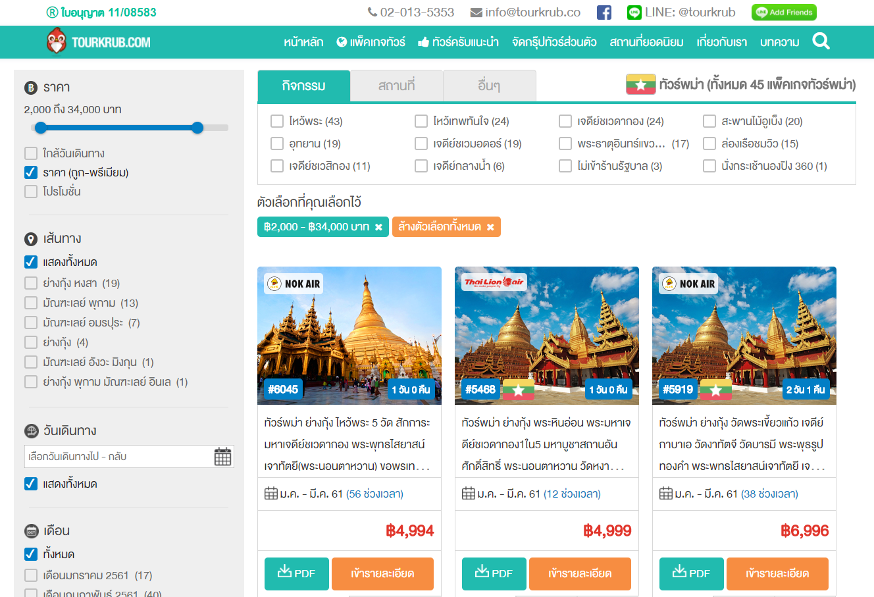Image resolution: width=874 pixels, height=597 pixels.
Task: Open the แพ็คเกจทัวร์ menu item
Action: pos(371,42)
